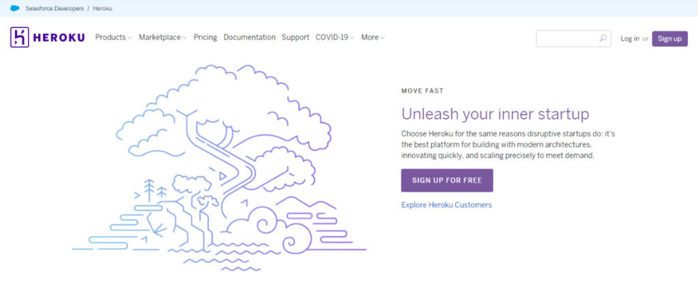Expand the Marketplace dropdown menu
The height and width of the screenshot is (297, 698).
tap(162, 37)
